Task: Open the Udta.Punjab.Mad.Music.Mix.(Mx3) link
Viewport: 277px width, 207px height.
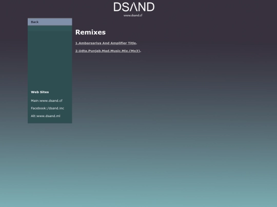Action: pyautogui.click(x=108, y=51)
